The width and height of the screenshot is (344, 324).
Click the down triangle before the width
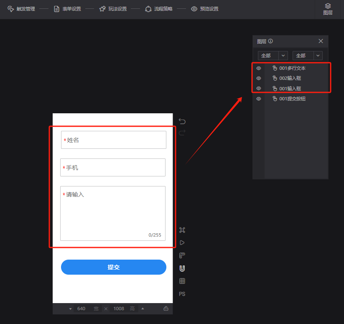70,309
